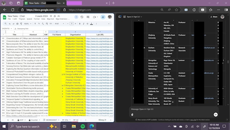Click the Organization column header cell

[x=75, y=35]
